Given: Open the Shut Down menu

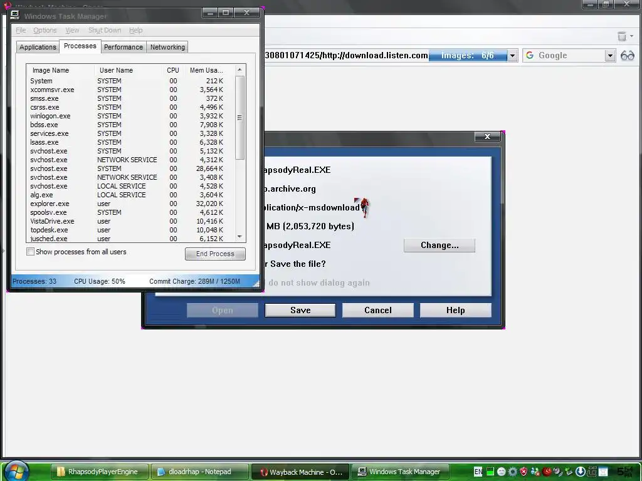Looking at the screenshot, I should point(105,30).
